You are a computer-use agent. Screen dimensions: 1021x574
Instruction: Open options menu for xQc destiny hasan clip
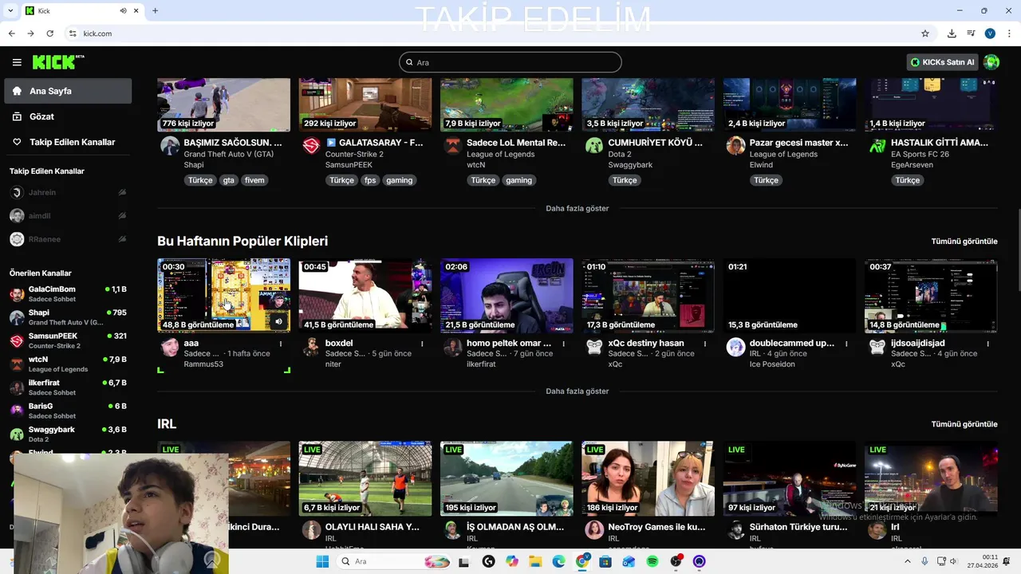705,344
